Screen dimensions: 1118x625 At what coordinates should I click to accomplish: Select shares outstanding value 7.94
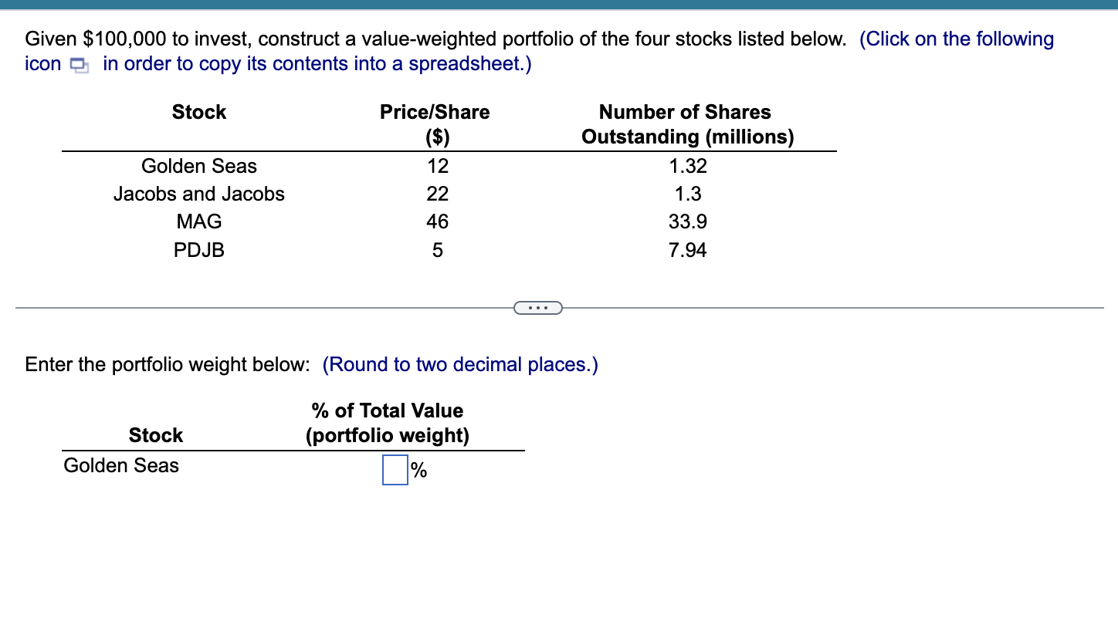pos(687,250)
